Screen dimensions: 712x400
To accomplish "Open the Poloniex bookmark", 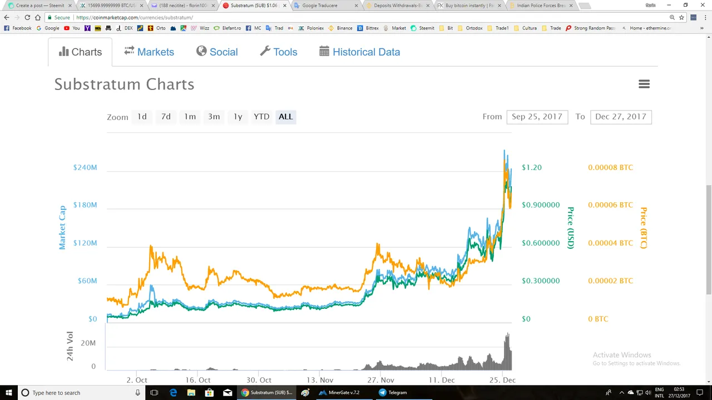I will pyautogui.click(x=311, y=28).
